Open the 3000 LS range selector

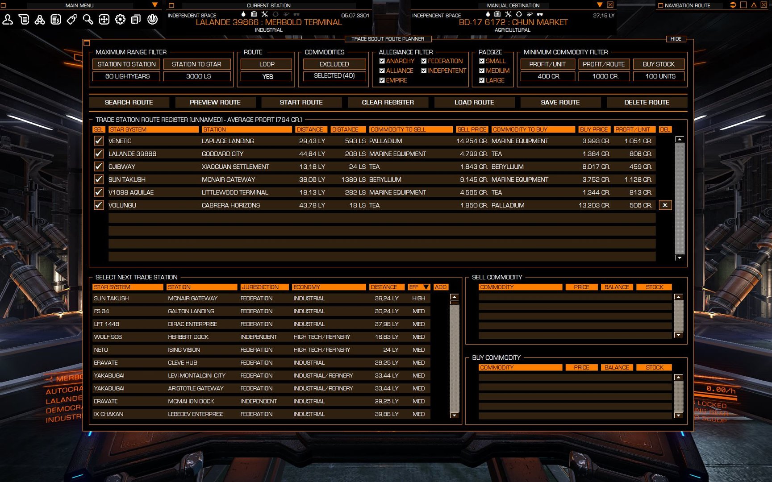(x=197, y=76)
